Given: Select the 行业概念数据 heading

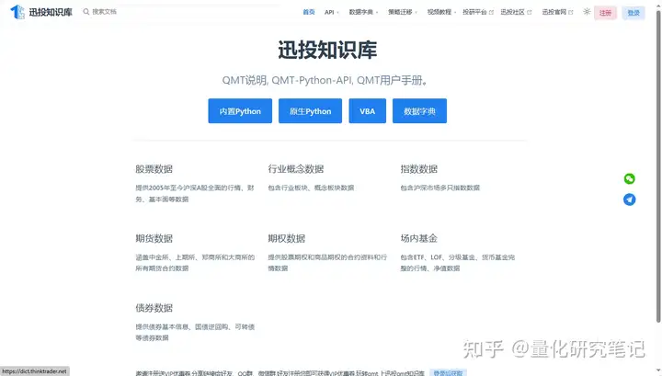Looking at the screenshot, I should 295,169.
